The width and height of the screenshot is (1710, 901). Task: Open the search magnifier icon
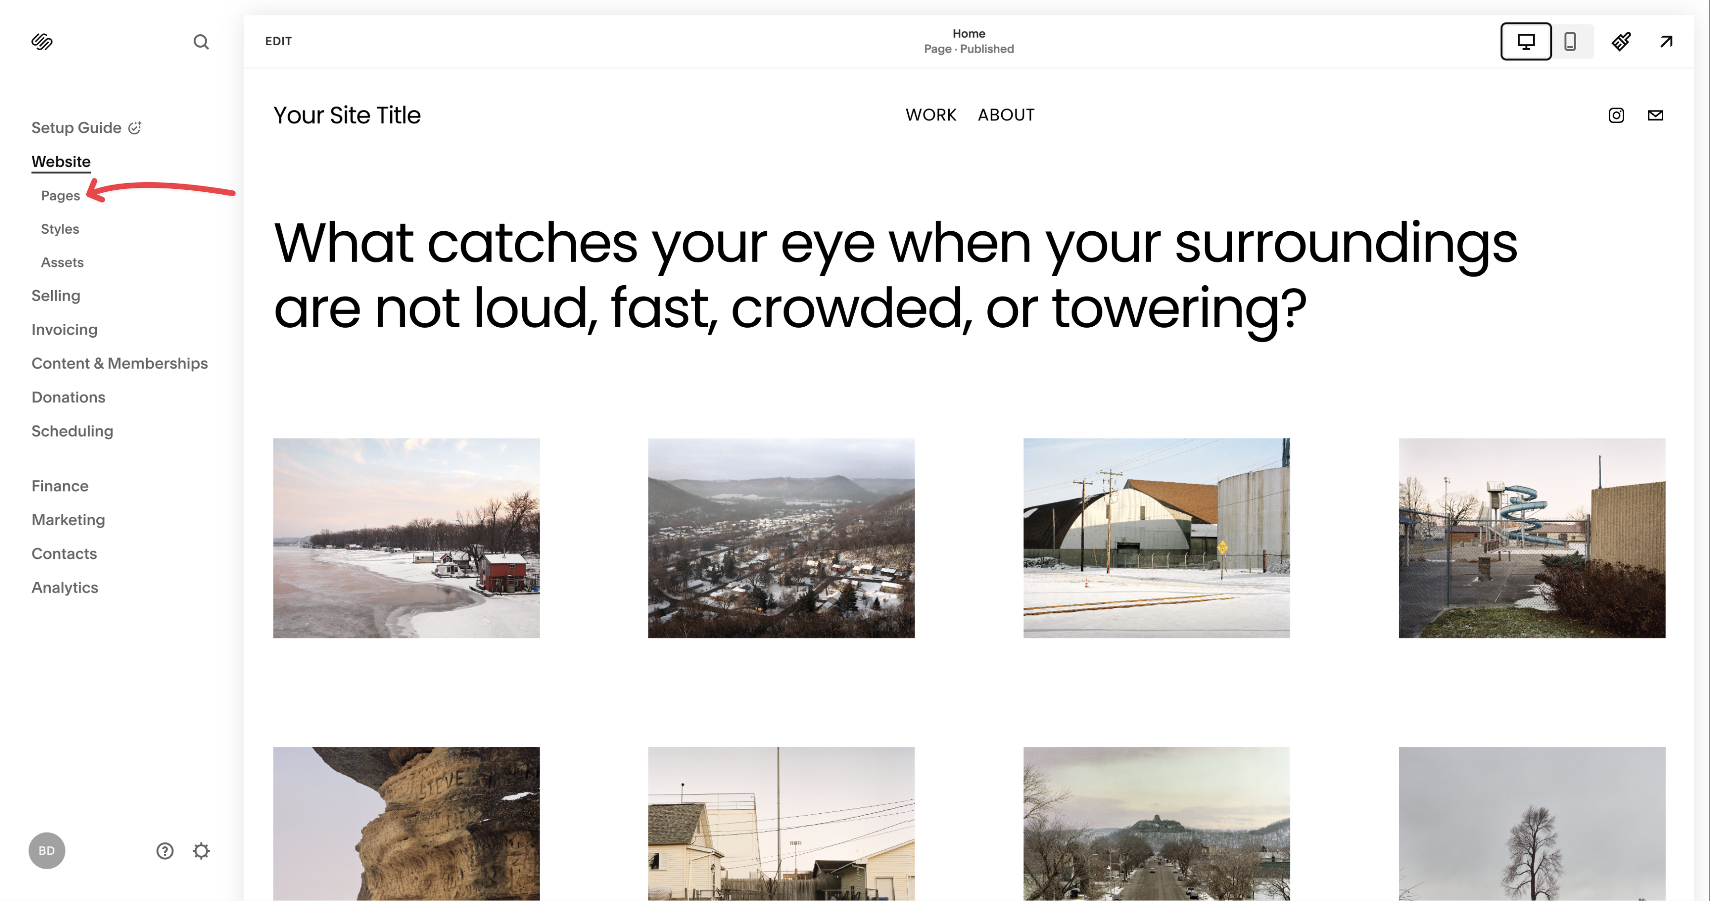point(200,42)
